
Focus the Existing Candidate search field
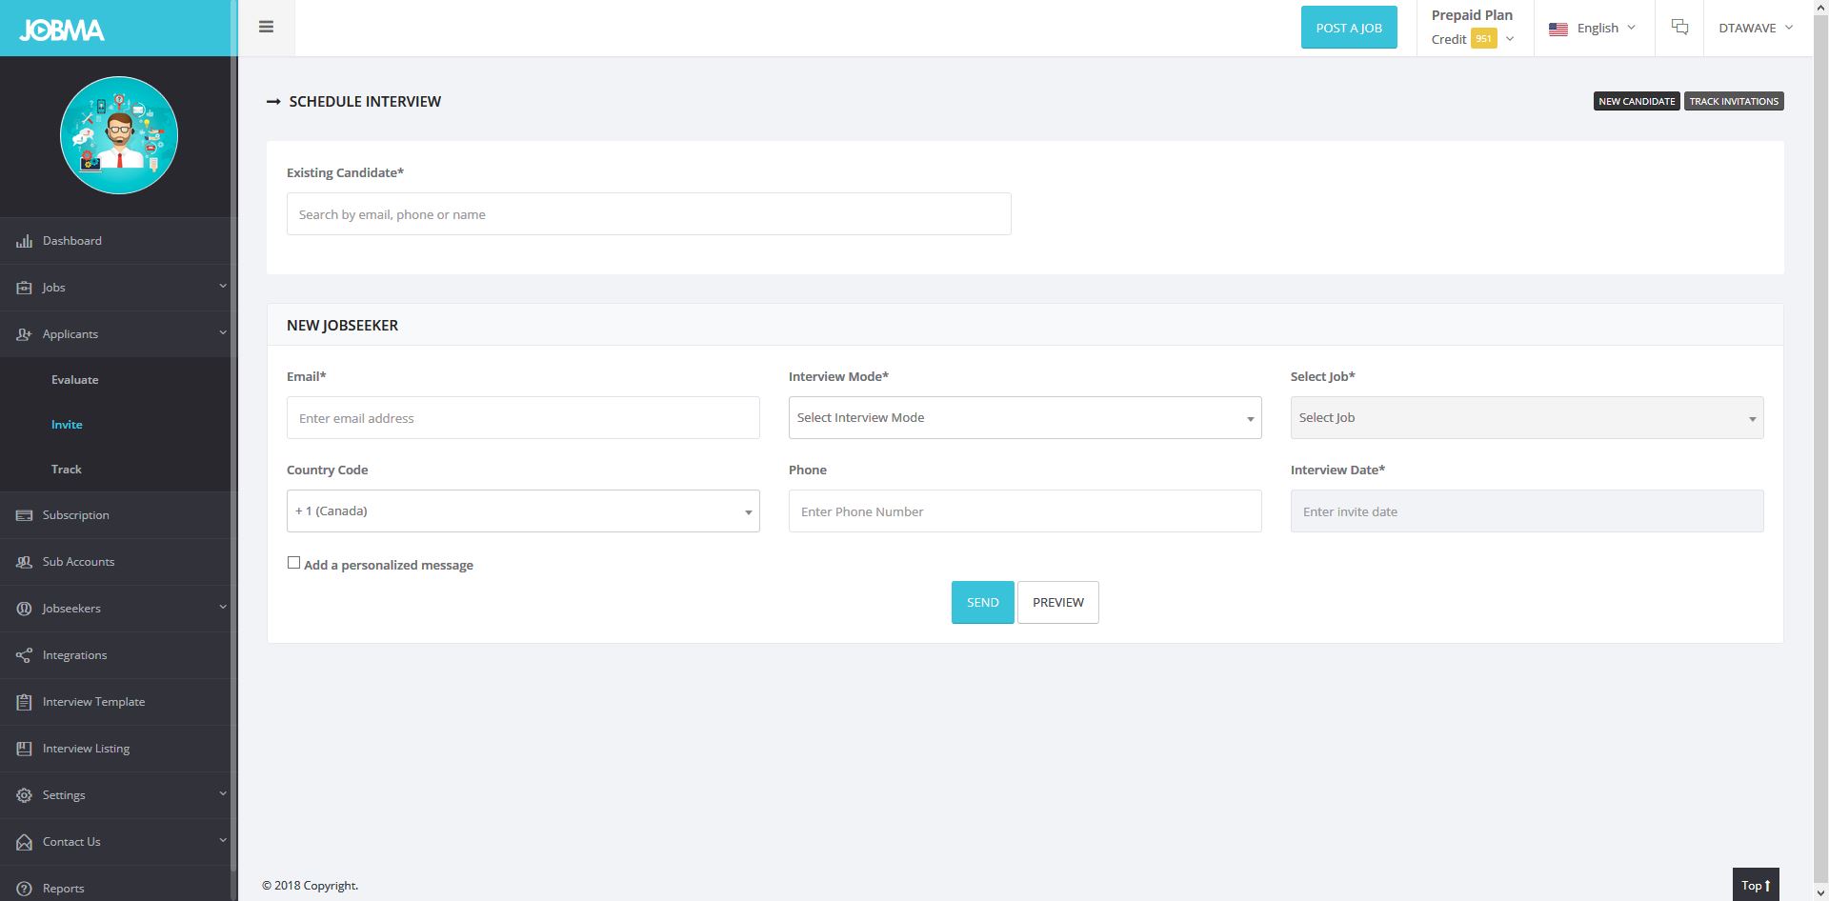point(649,214)
